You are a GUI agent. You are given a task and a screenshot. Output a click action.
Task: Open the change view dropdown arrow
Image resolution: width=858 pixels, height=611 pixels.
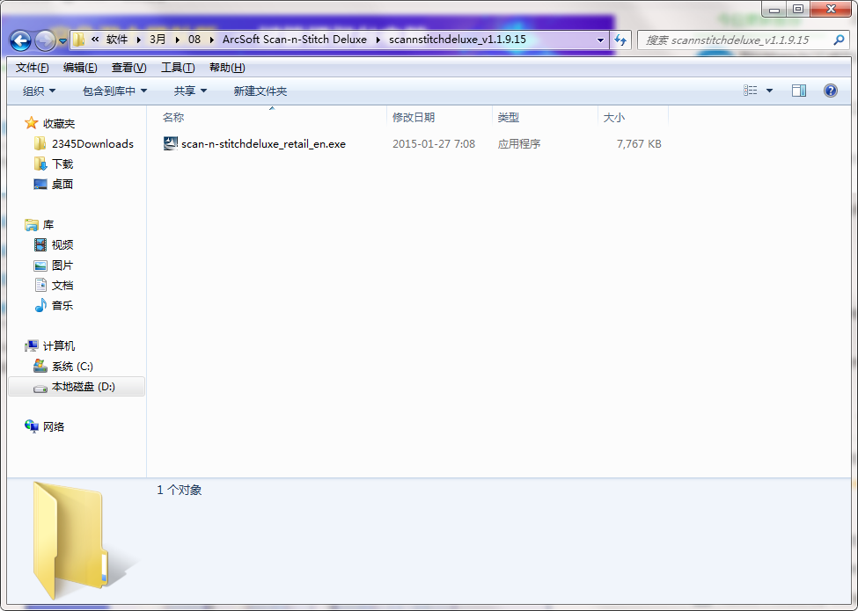[x=770, y=90]
